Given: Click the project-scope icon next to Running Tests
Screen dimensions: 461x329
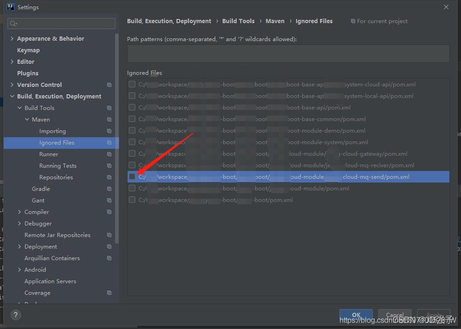Looking at the screenshot, I should (109, 165).
